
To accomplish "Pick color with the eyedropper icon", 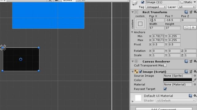I will (x=195, y=80).
